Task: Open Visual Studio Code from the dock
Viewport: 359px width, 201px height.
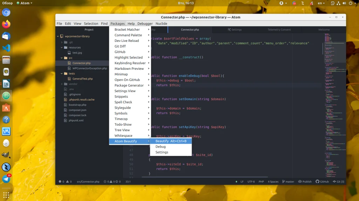Action: pyautogui.click(x=6, y=48)
